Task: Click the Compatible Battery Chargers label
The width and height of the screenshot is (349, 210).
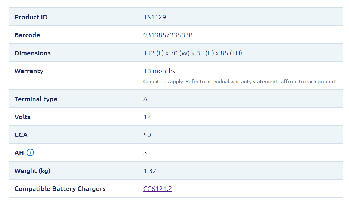Action: tap(60, 189)
